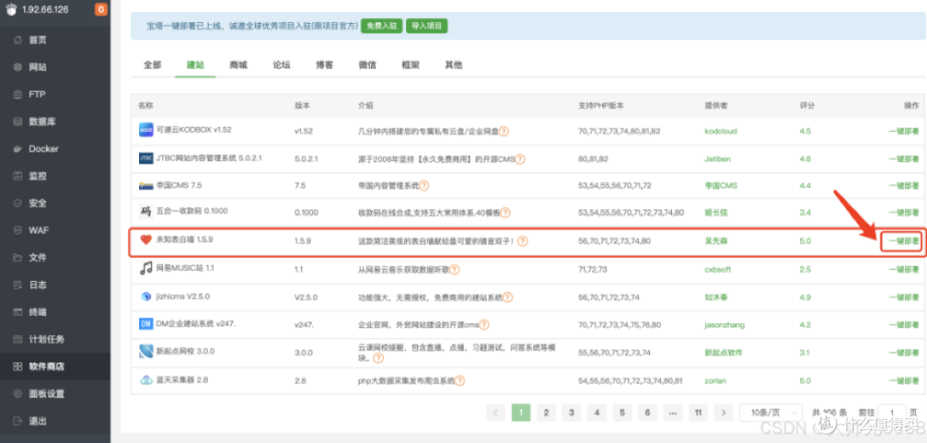Click the help icon in the 未知表白墙 row
The height and width of the screenshot is (443, 927).
pos(523,242)
